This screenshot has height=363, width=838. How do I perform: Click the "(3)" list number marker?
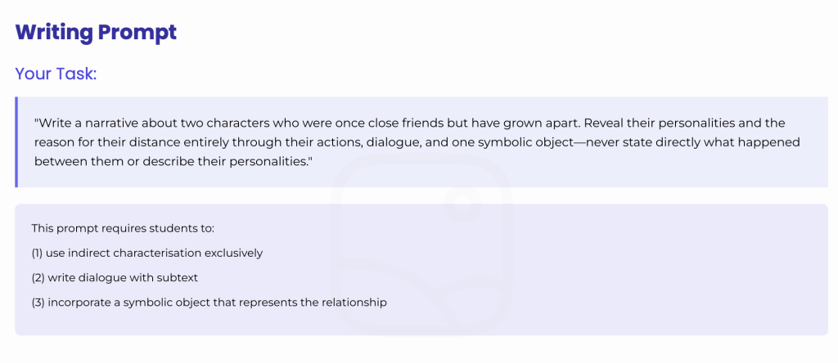[x=38, y=302]
